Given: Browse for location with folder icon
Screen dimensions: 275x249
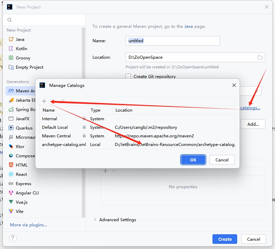Looking at the screenshot, I should tap(260, 57).
